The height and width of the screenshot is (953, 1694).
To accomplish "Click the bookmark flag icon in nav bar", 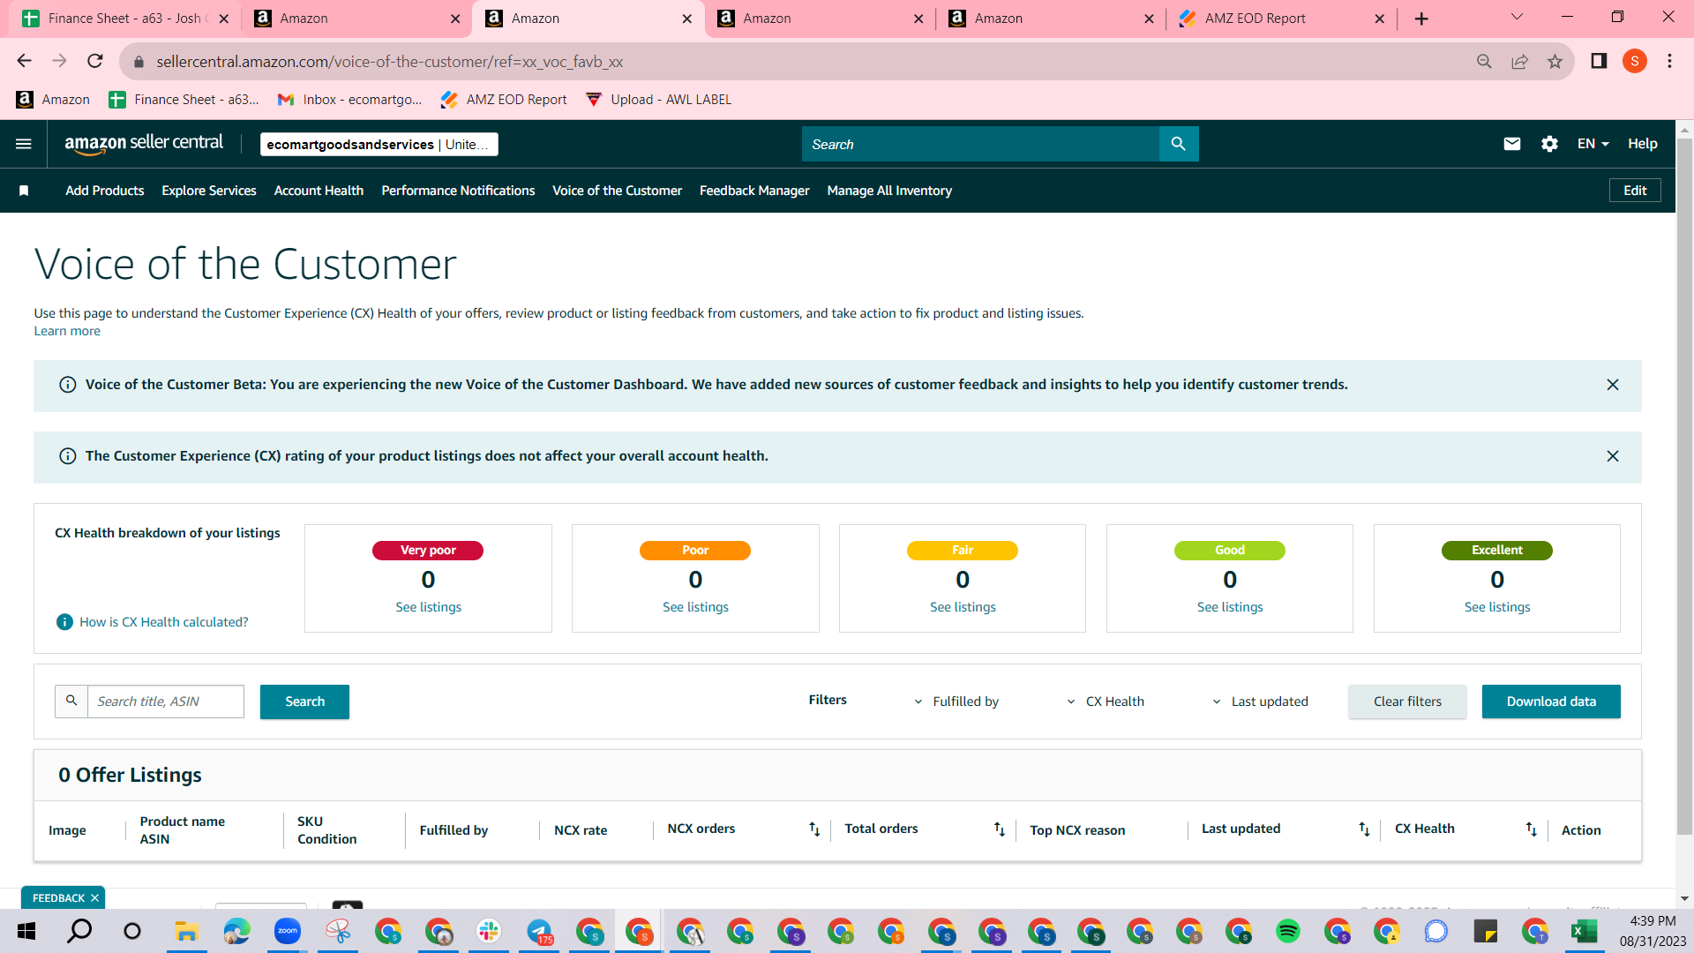I will coord(24,191).
